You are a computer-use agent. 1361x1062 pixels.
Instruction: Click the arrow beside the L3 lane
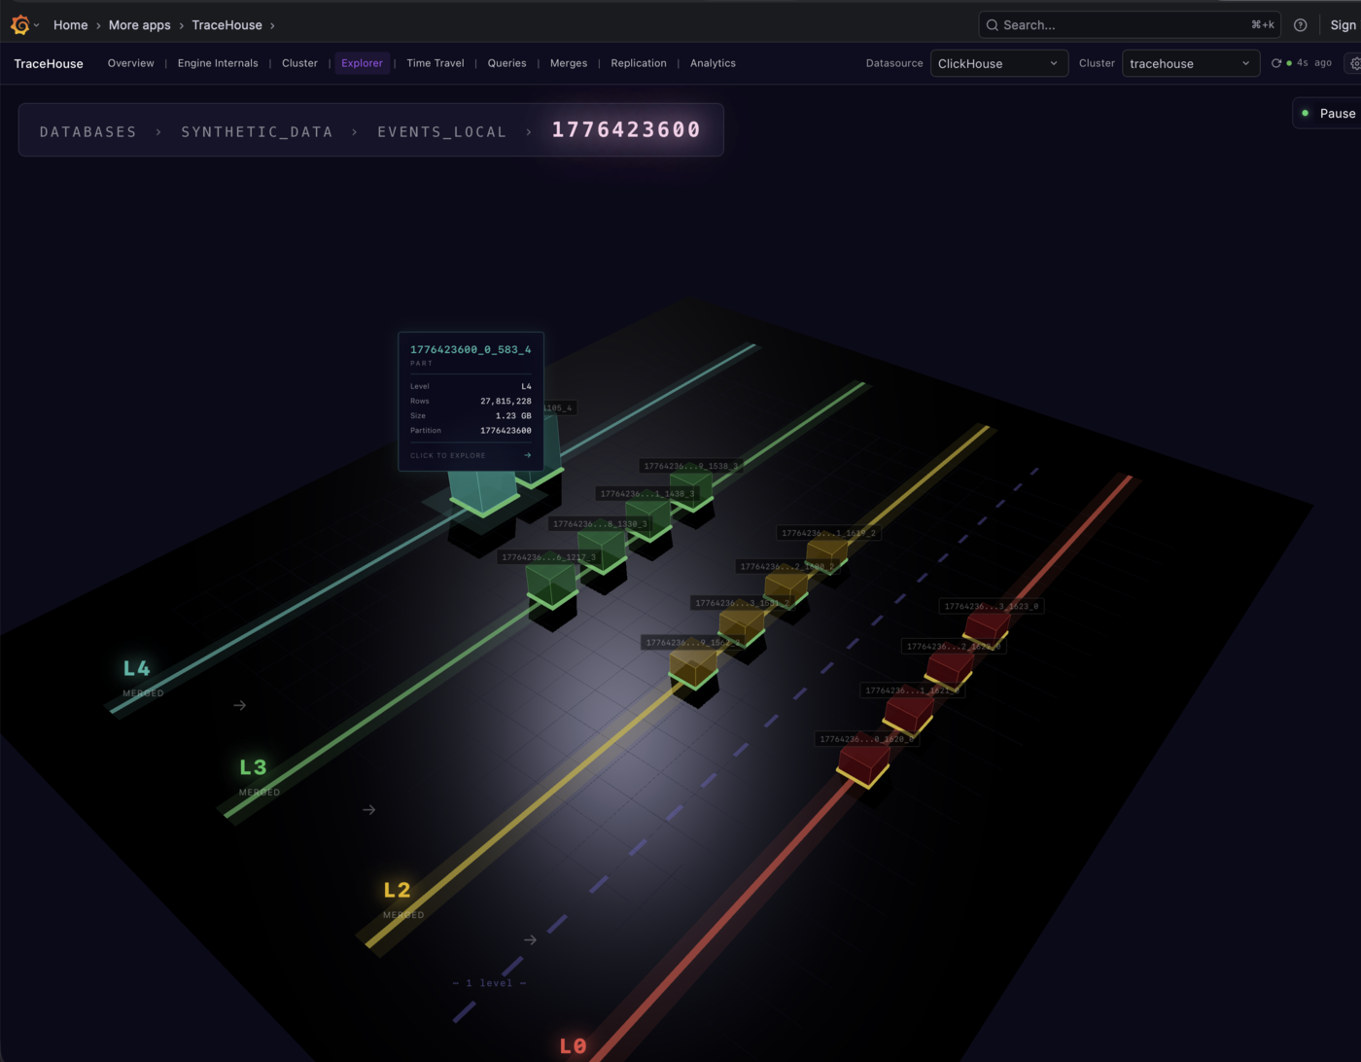tap(369, 809)
